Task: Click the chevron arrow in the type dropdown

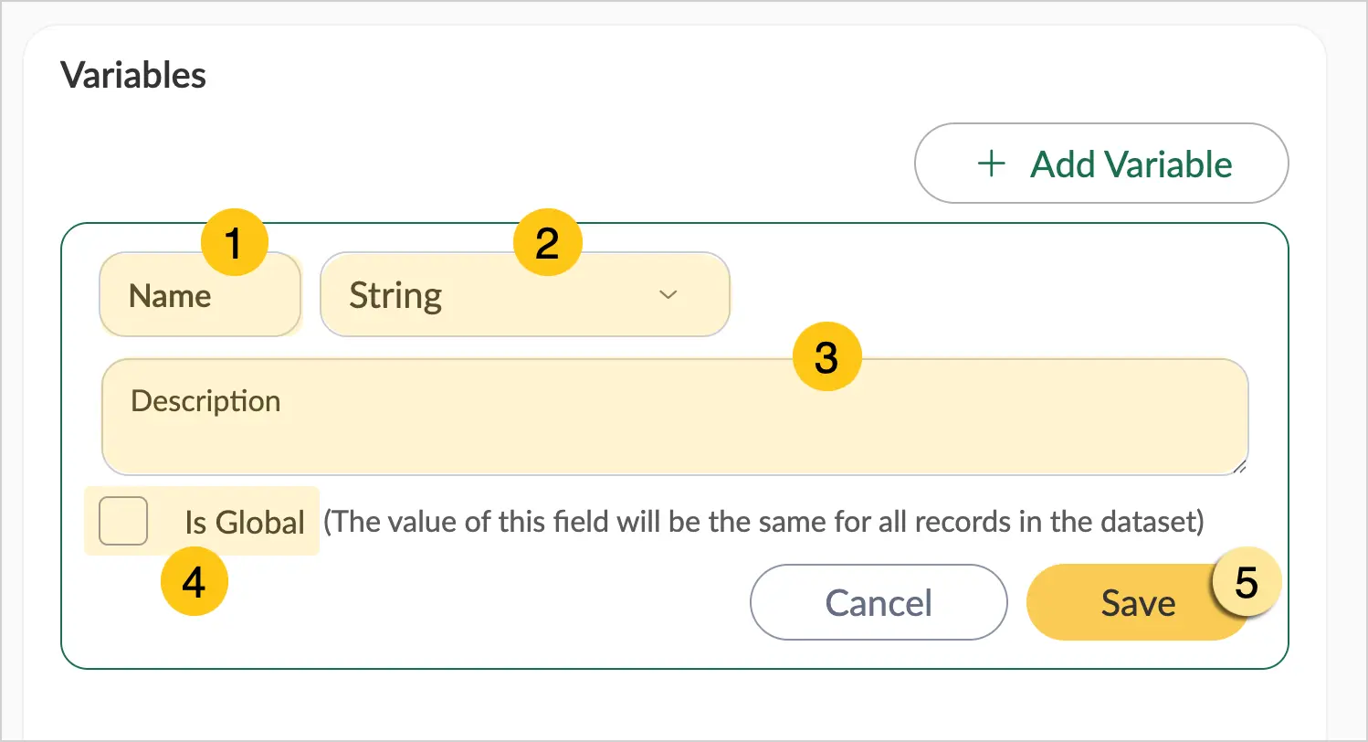Action: (x=668, y=294)
